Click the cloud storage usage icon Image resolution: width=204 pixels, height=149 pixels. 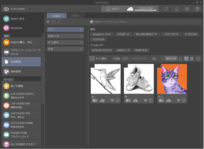tap(130, 9)
